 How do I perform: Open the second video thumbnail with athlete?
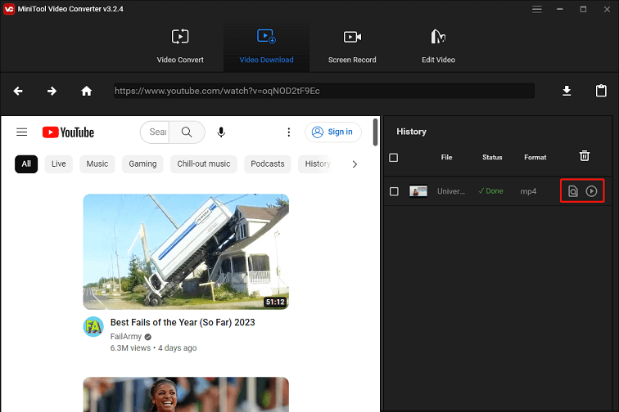coord(186,394)
